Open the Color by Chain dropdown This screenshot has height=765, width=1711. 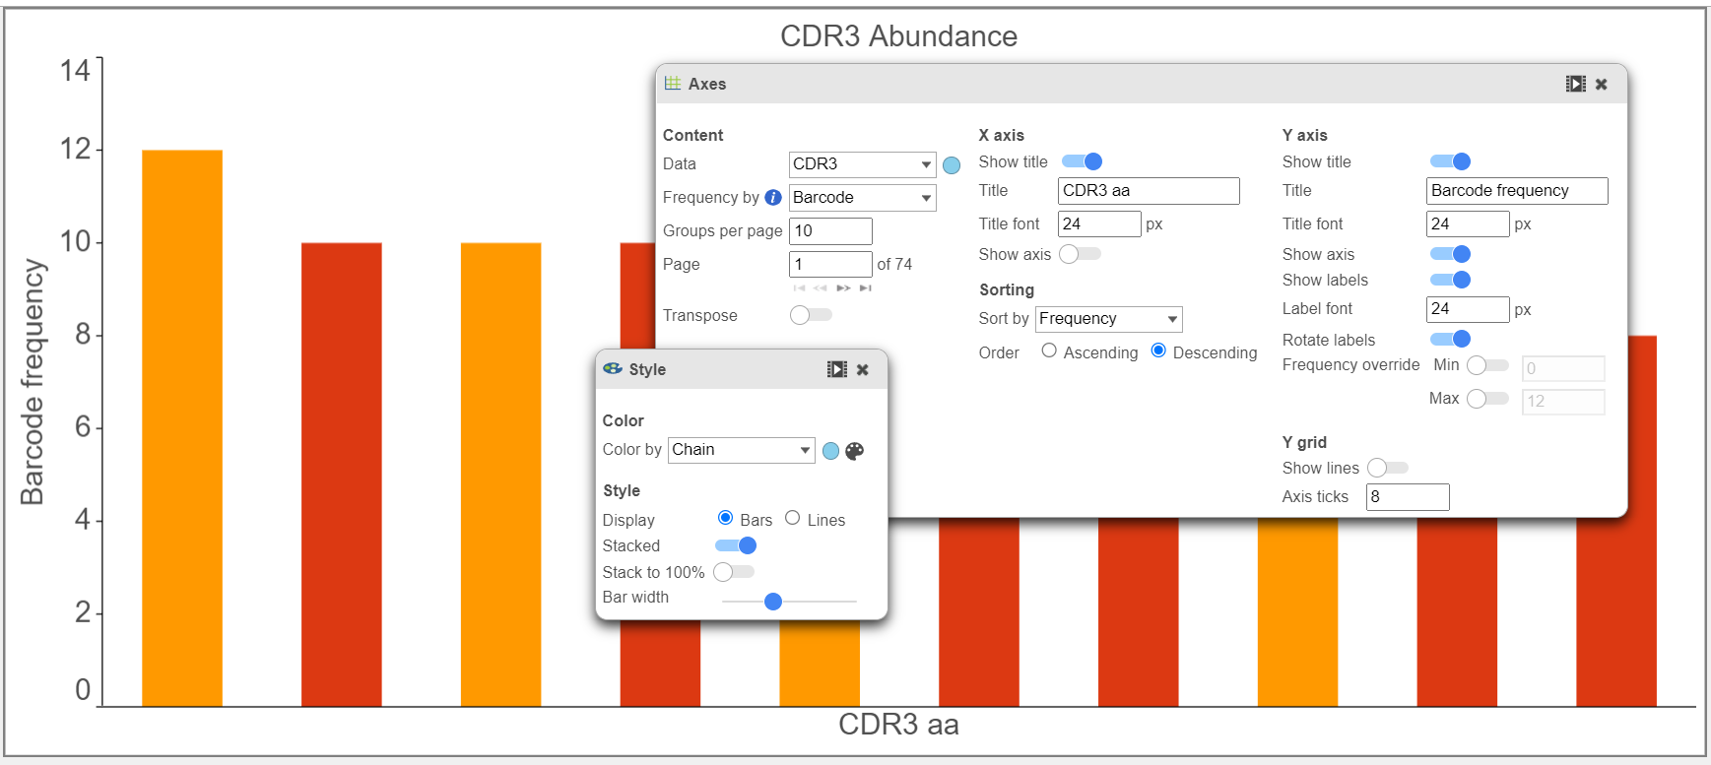741,450
